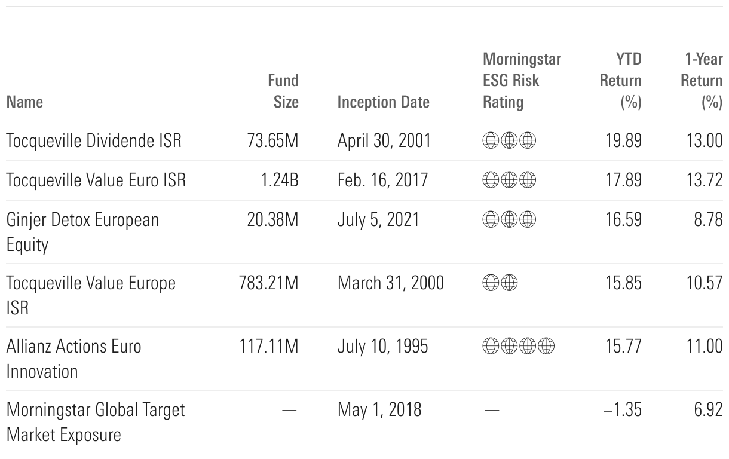
Task: Click the 1.24B fund size cell
Action: 279,180
